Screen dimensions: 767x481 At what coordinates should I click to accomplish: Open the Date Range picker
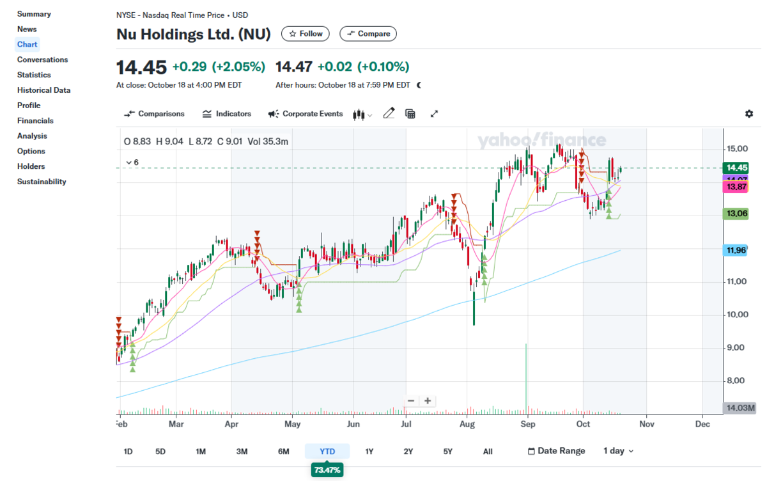point(556,451)
